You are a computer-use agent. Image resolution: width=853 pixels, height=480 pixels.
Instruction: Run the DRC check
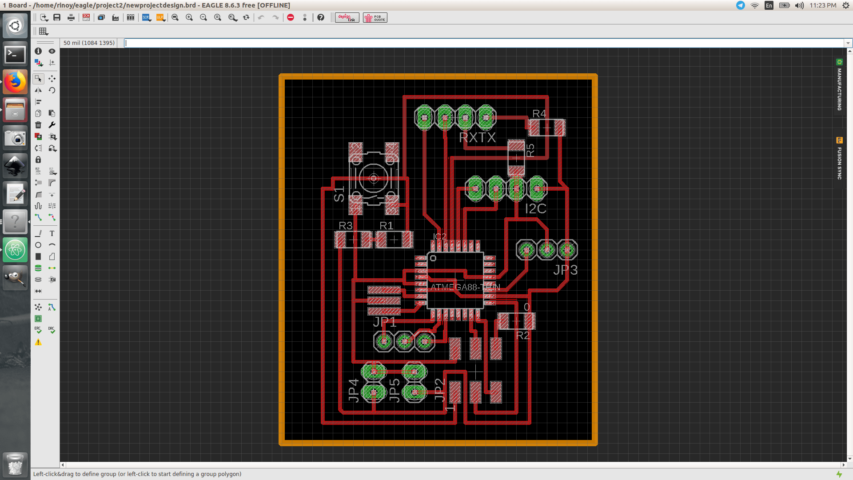click(52, 330)
